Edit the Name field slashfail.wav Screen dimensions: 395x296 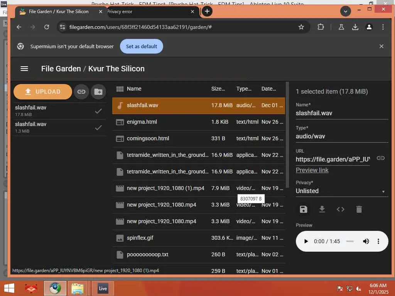coord(342,113)
